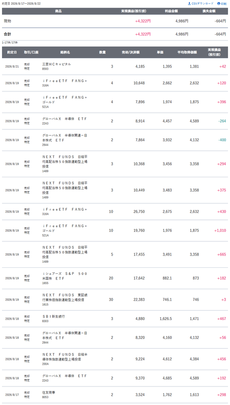230x405 pixels.
Task: Click the 印刷 print link
Action: click(x=222, y=4)
